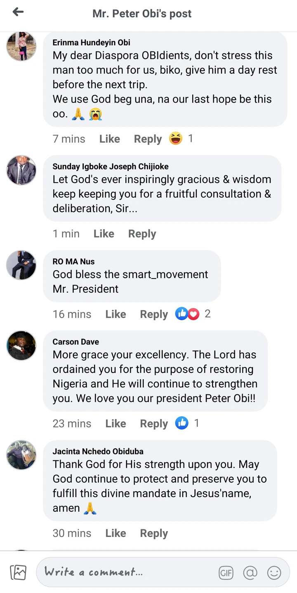
Task: Open the photo attachment icon in comment bar
Action: (x=18, y=572)
